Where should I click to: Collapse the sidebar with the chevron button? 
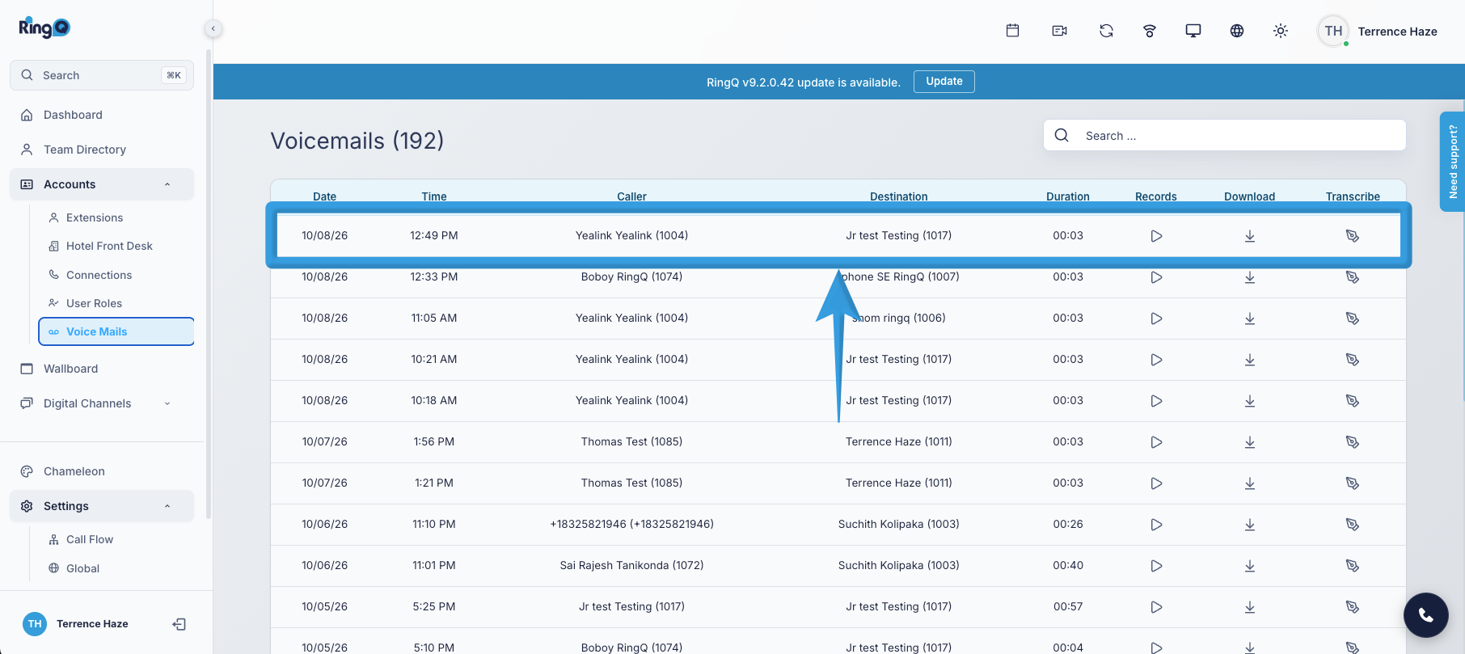pos(213,28)
